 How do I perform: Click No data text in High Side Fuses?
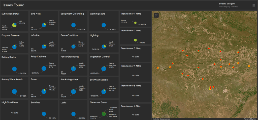pos(14,113)
